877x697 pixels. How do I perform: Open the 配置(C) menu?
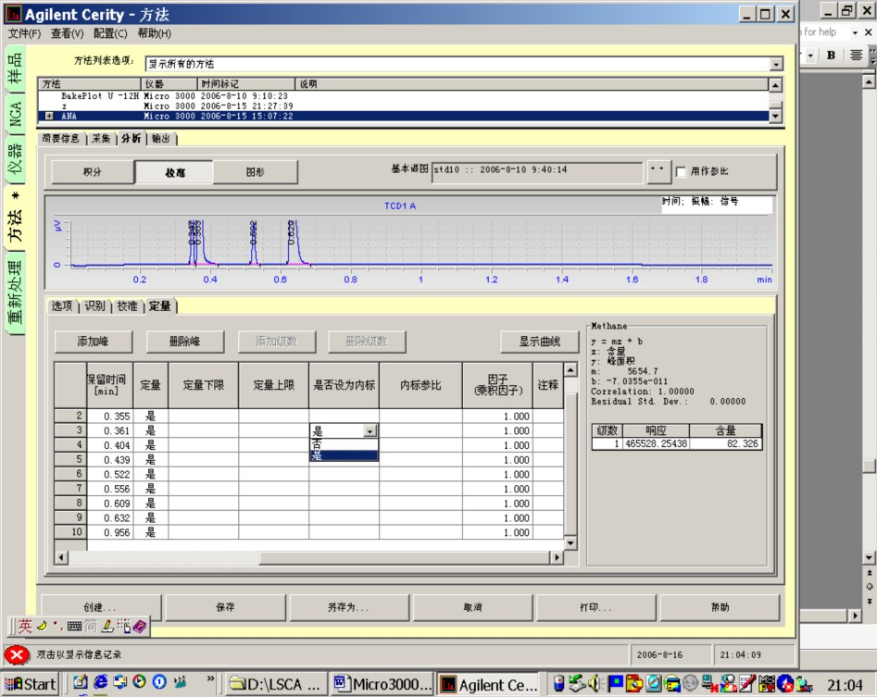coord(110,33)
